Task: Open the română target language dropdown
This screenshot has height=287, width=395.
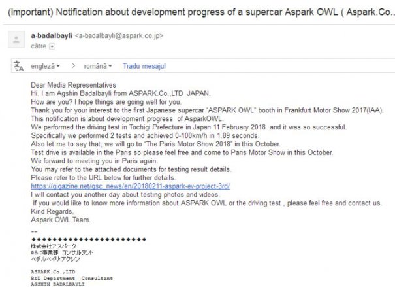Action: [98, 66]
